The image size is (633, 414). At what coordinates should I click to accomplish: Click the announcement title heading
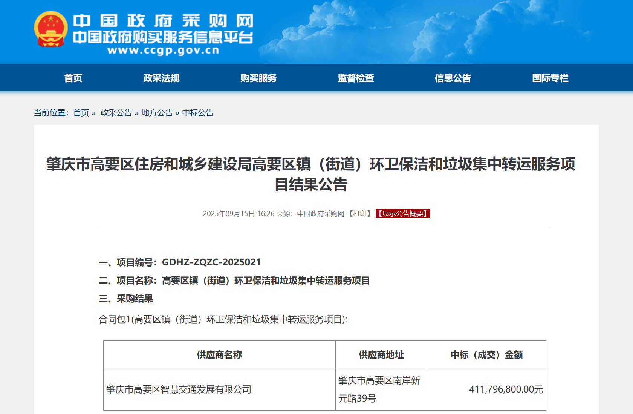[x=310, y=174]
